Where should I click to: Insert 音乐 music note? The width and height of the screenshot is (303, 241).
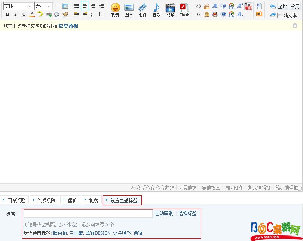156,10
